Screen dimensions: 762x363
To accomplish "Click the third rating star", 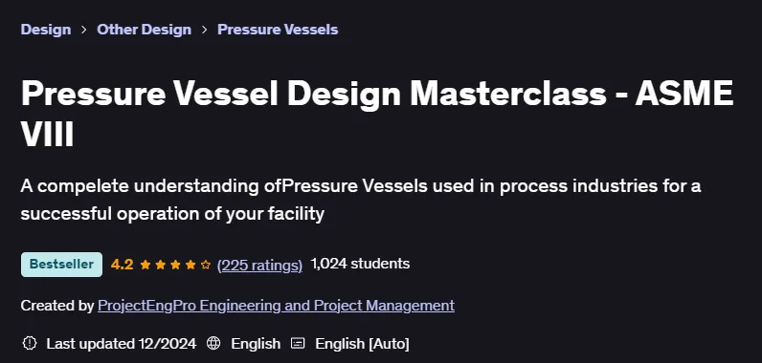I will coord(175,265).
